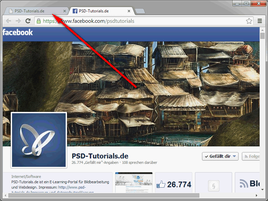The image size is (268, 201).
Task: Click horizontal scrollbar right arrow
Action: (256, 195)
